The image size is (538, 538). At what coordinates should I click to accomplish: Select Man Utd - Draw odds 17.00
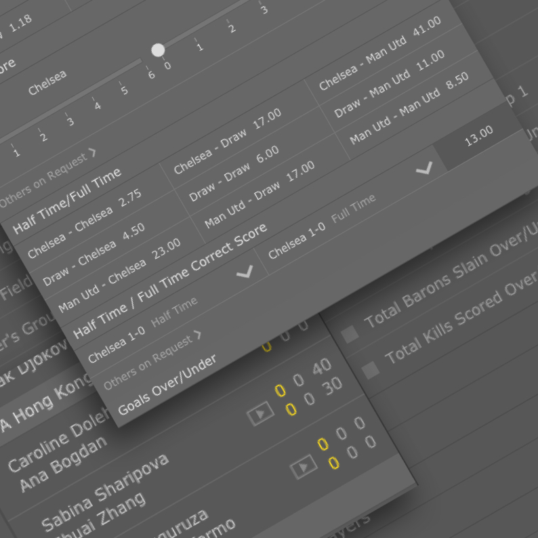click(260, 194)
